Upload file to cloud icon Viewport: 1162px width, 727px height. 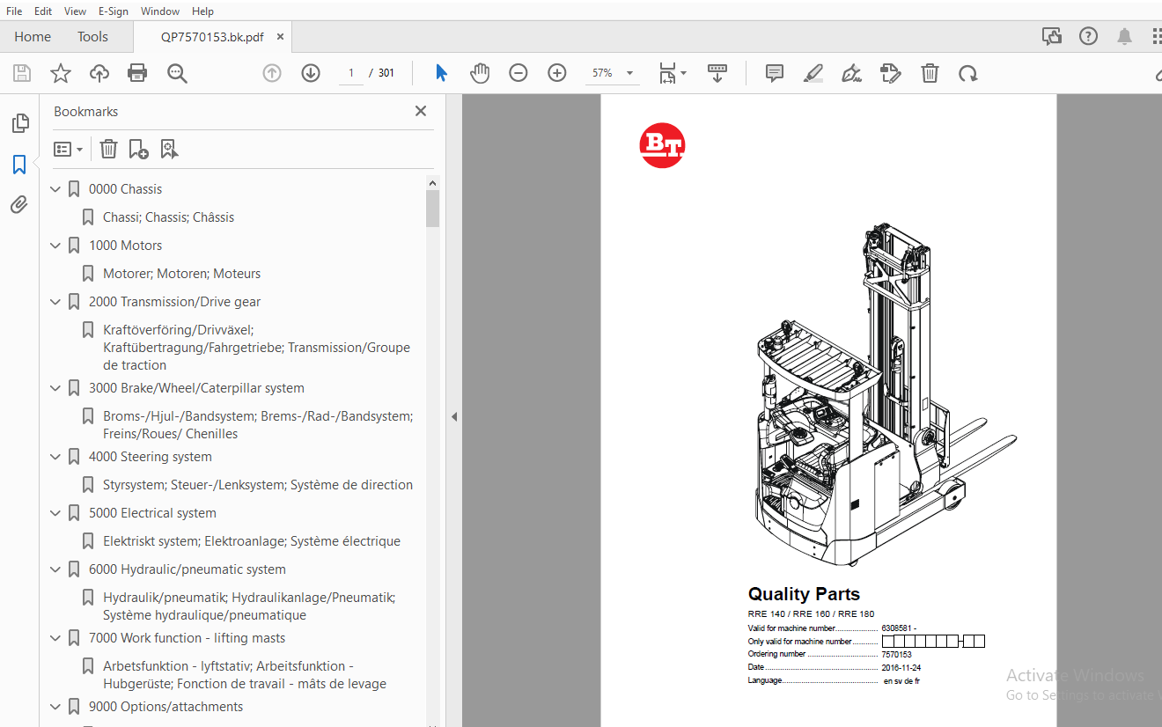tap(99, 73)
